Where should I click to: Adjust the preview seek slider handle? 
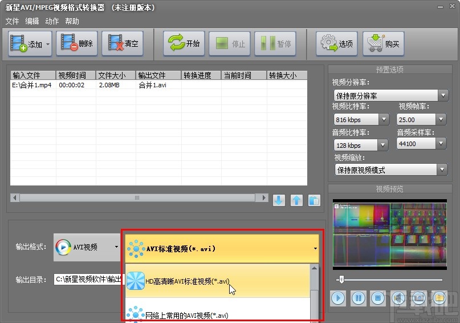click(x=341, y=279)
